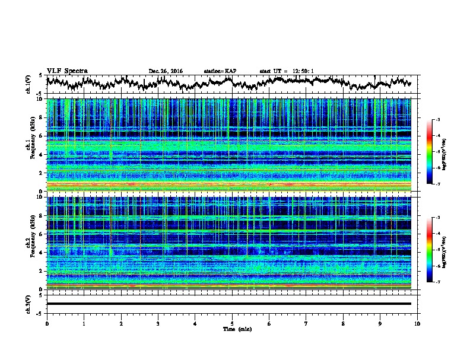This screenshot has height=363, width=470.
Task: Click the "8" kHz tick on ch.1 frequency axis
Action: 42,117
